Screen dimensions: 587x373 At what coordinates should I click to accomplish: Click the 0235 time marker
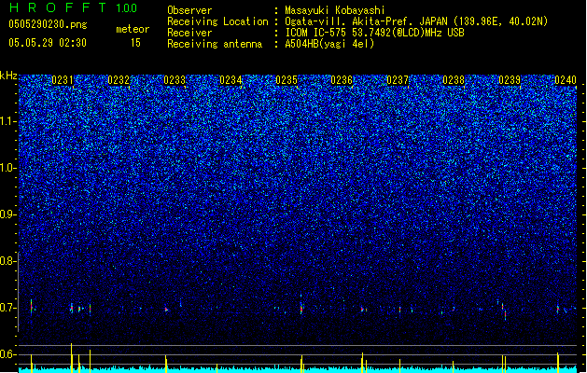[287, 80]
